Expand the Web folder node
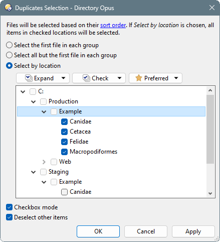The width and height of the screenshot is (220, 242). 44,162
